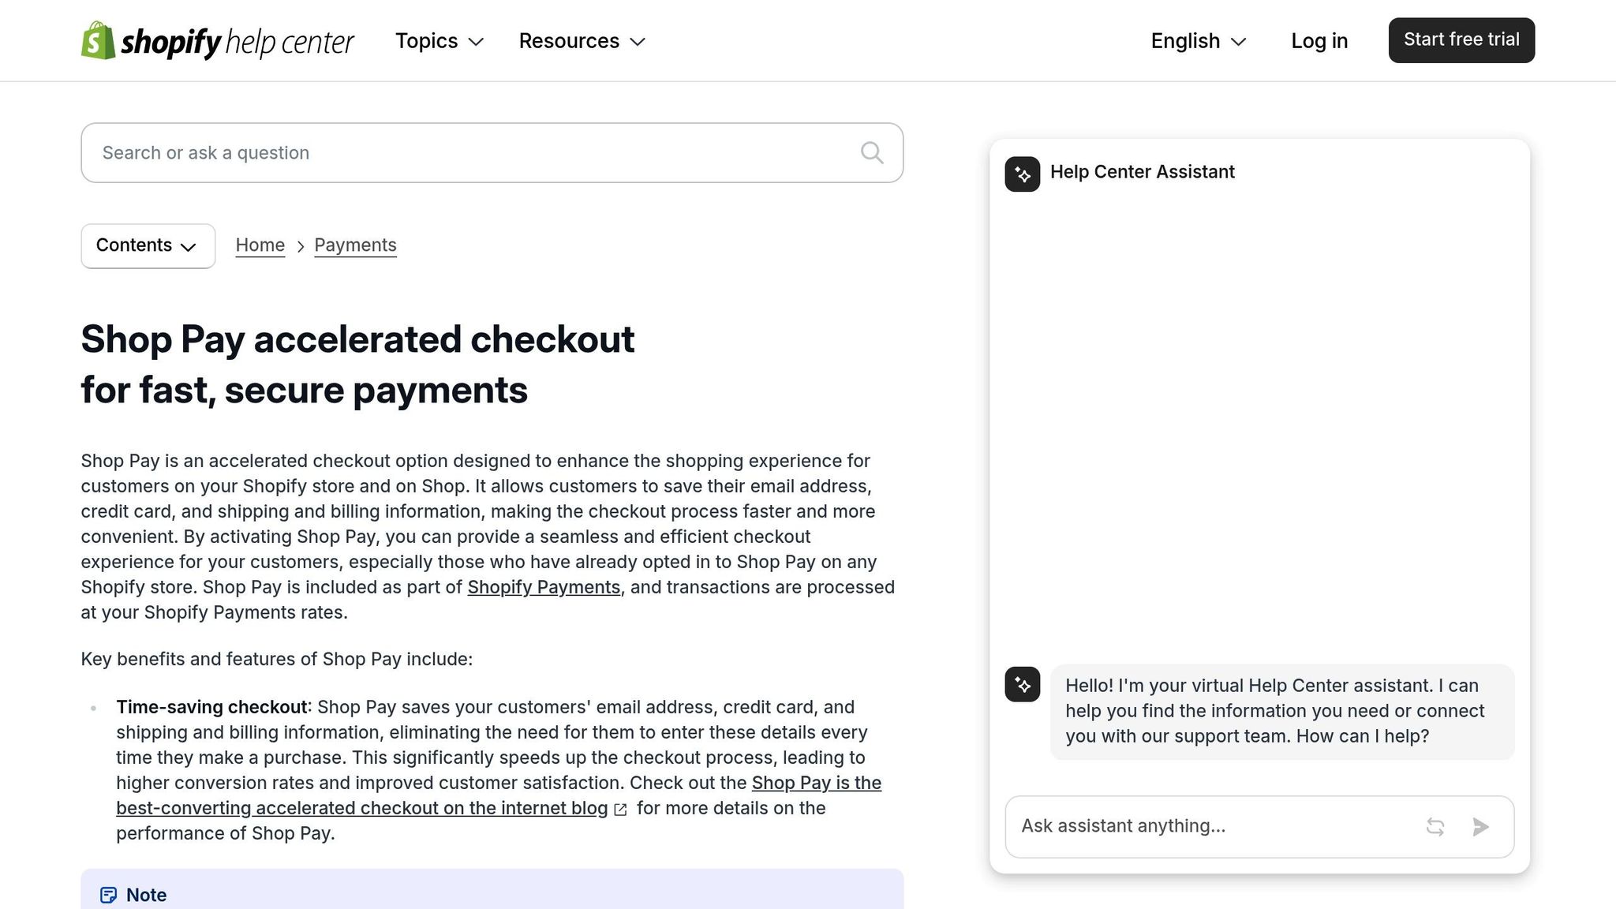Click the Help Center Assistant header icon
1616x909 pixels.
pos(1022,174)
